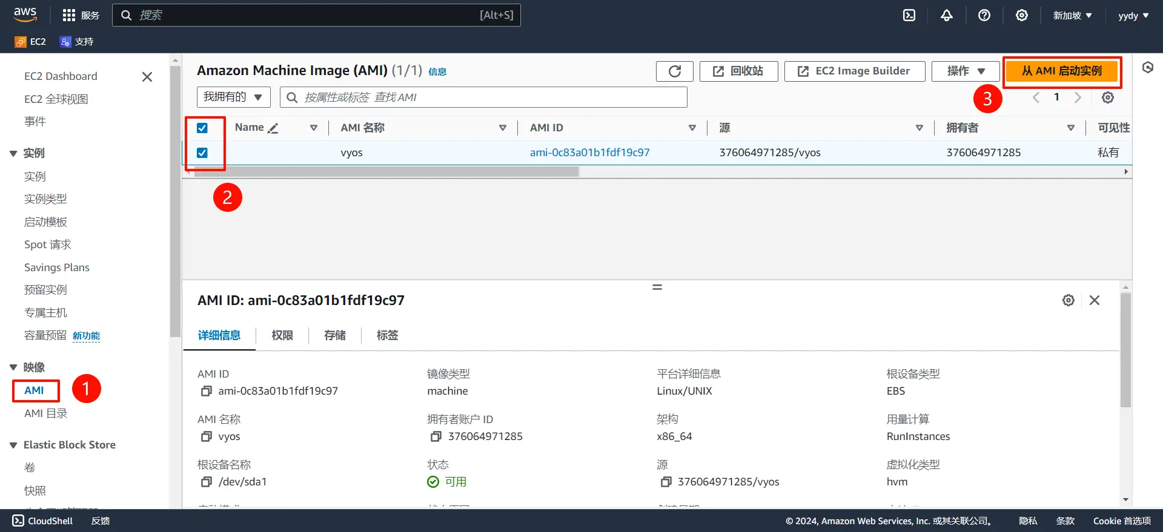The image size is (1163, 532).
Task: Open Spot 请求 in the sidebar
Action: [47, 245]
